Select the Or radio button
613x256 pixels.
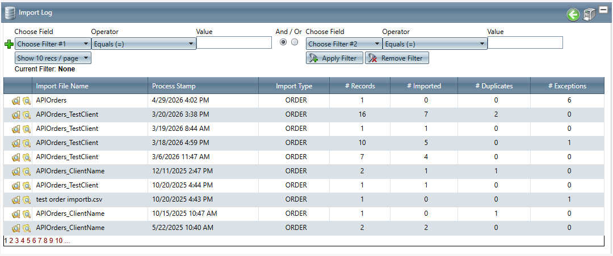(295, 42)
